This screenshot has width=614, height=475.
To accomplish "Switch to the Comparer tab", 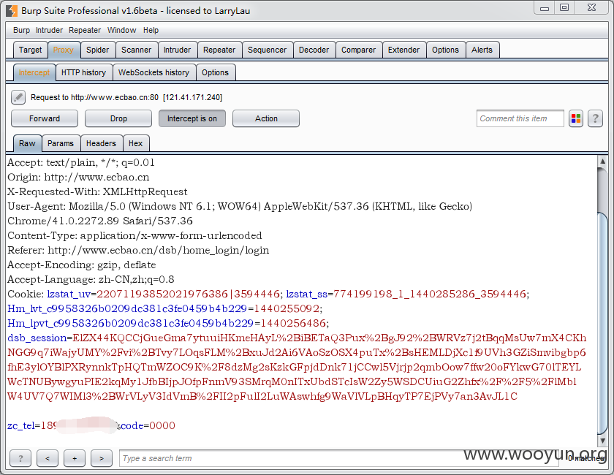I will click(x=358, y=50).
